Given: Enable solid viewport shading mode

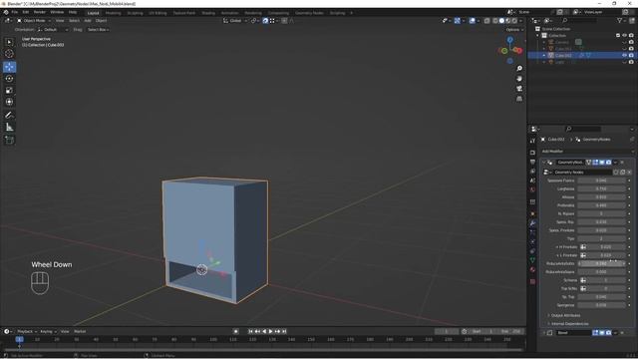Looking at the screenshot, I should [501, 21].
